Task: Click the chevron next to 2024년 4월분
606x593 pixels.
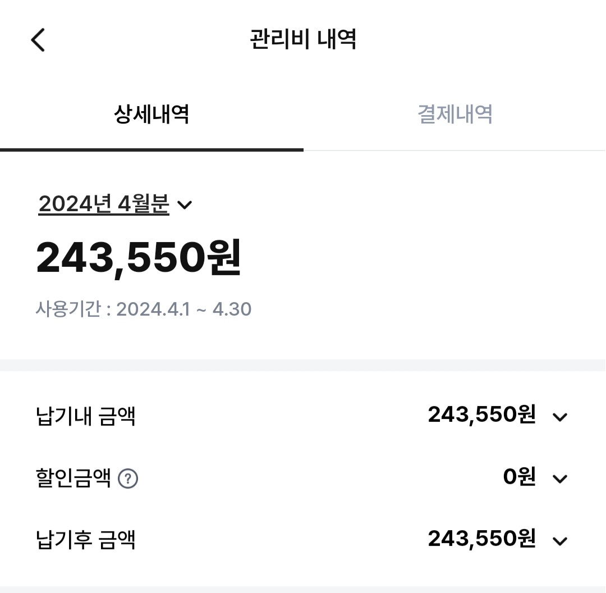Action: click(x=185, y=205)
